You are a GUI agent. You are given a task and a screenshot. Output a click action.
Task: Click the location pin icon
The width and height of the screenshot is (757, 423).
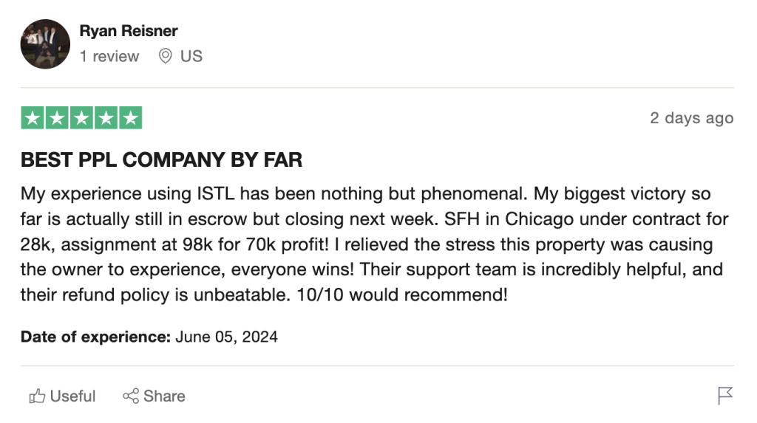[166, 56]
